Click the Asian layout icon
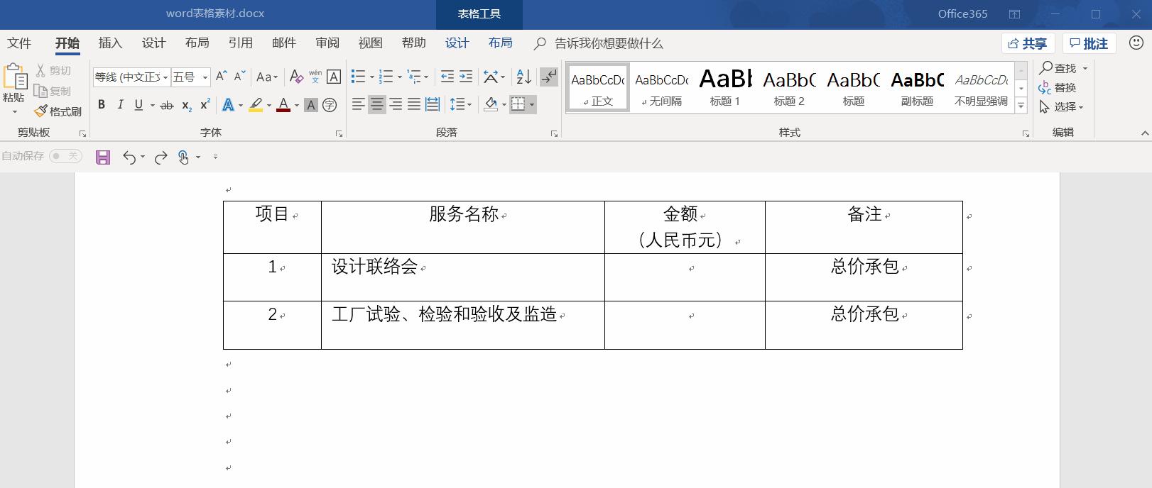Viewport: 1152px width, 488px height. point(490,77)
